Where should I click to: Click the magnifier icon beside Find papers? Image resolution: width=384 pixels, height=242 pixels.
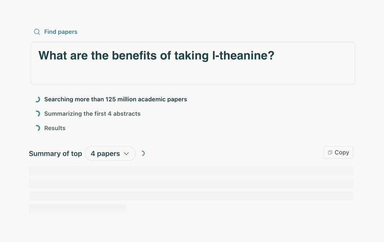pyautogui.click(x=37, y=32)
